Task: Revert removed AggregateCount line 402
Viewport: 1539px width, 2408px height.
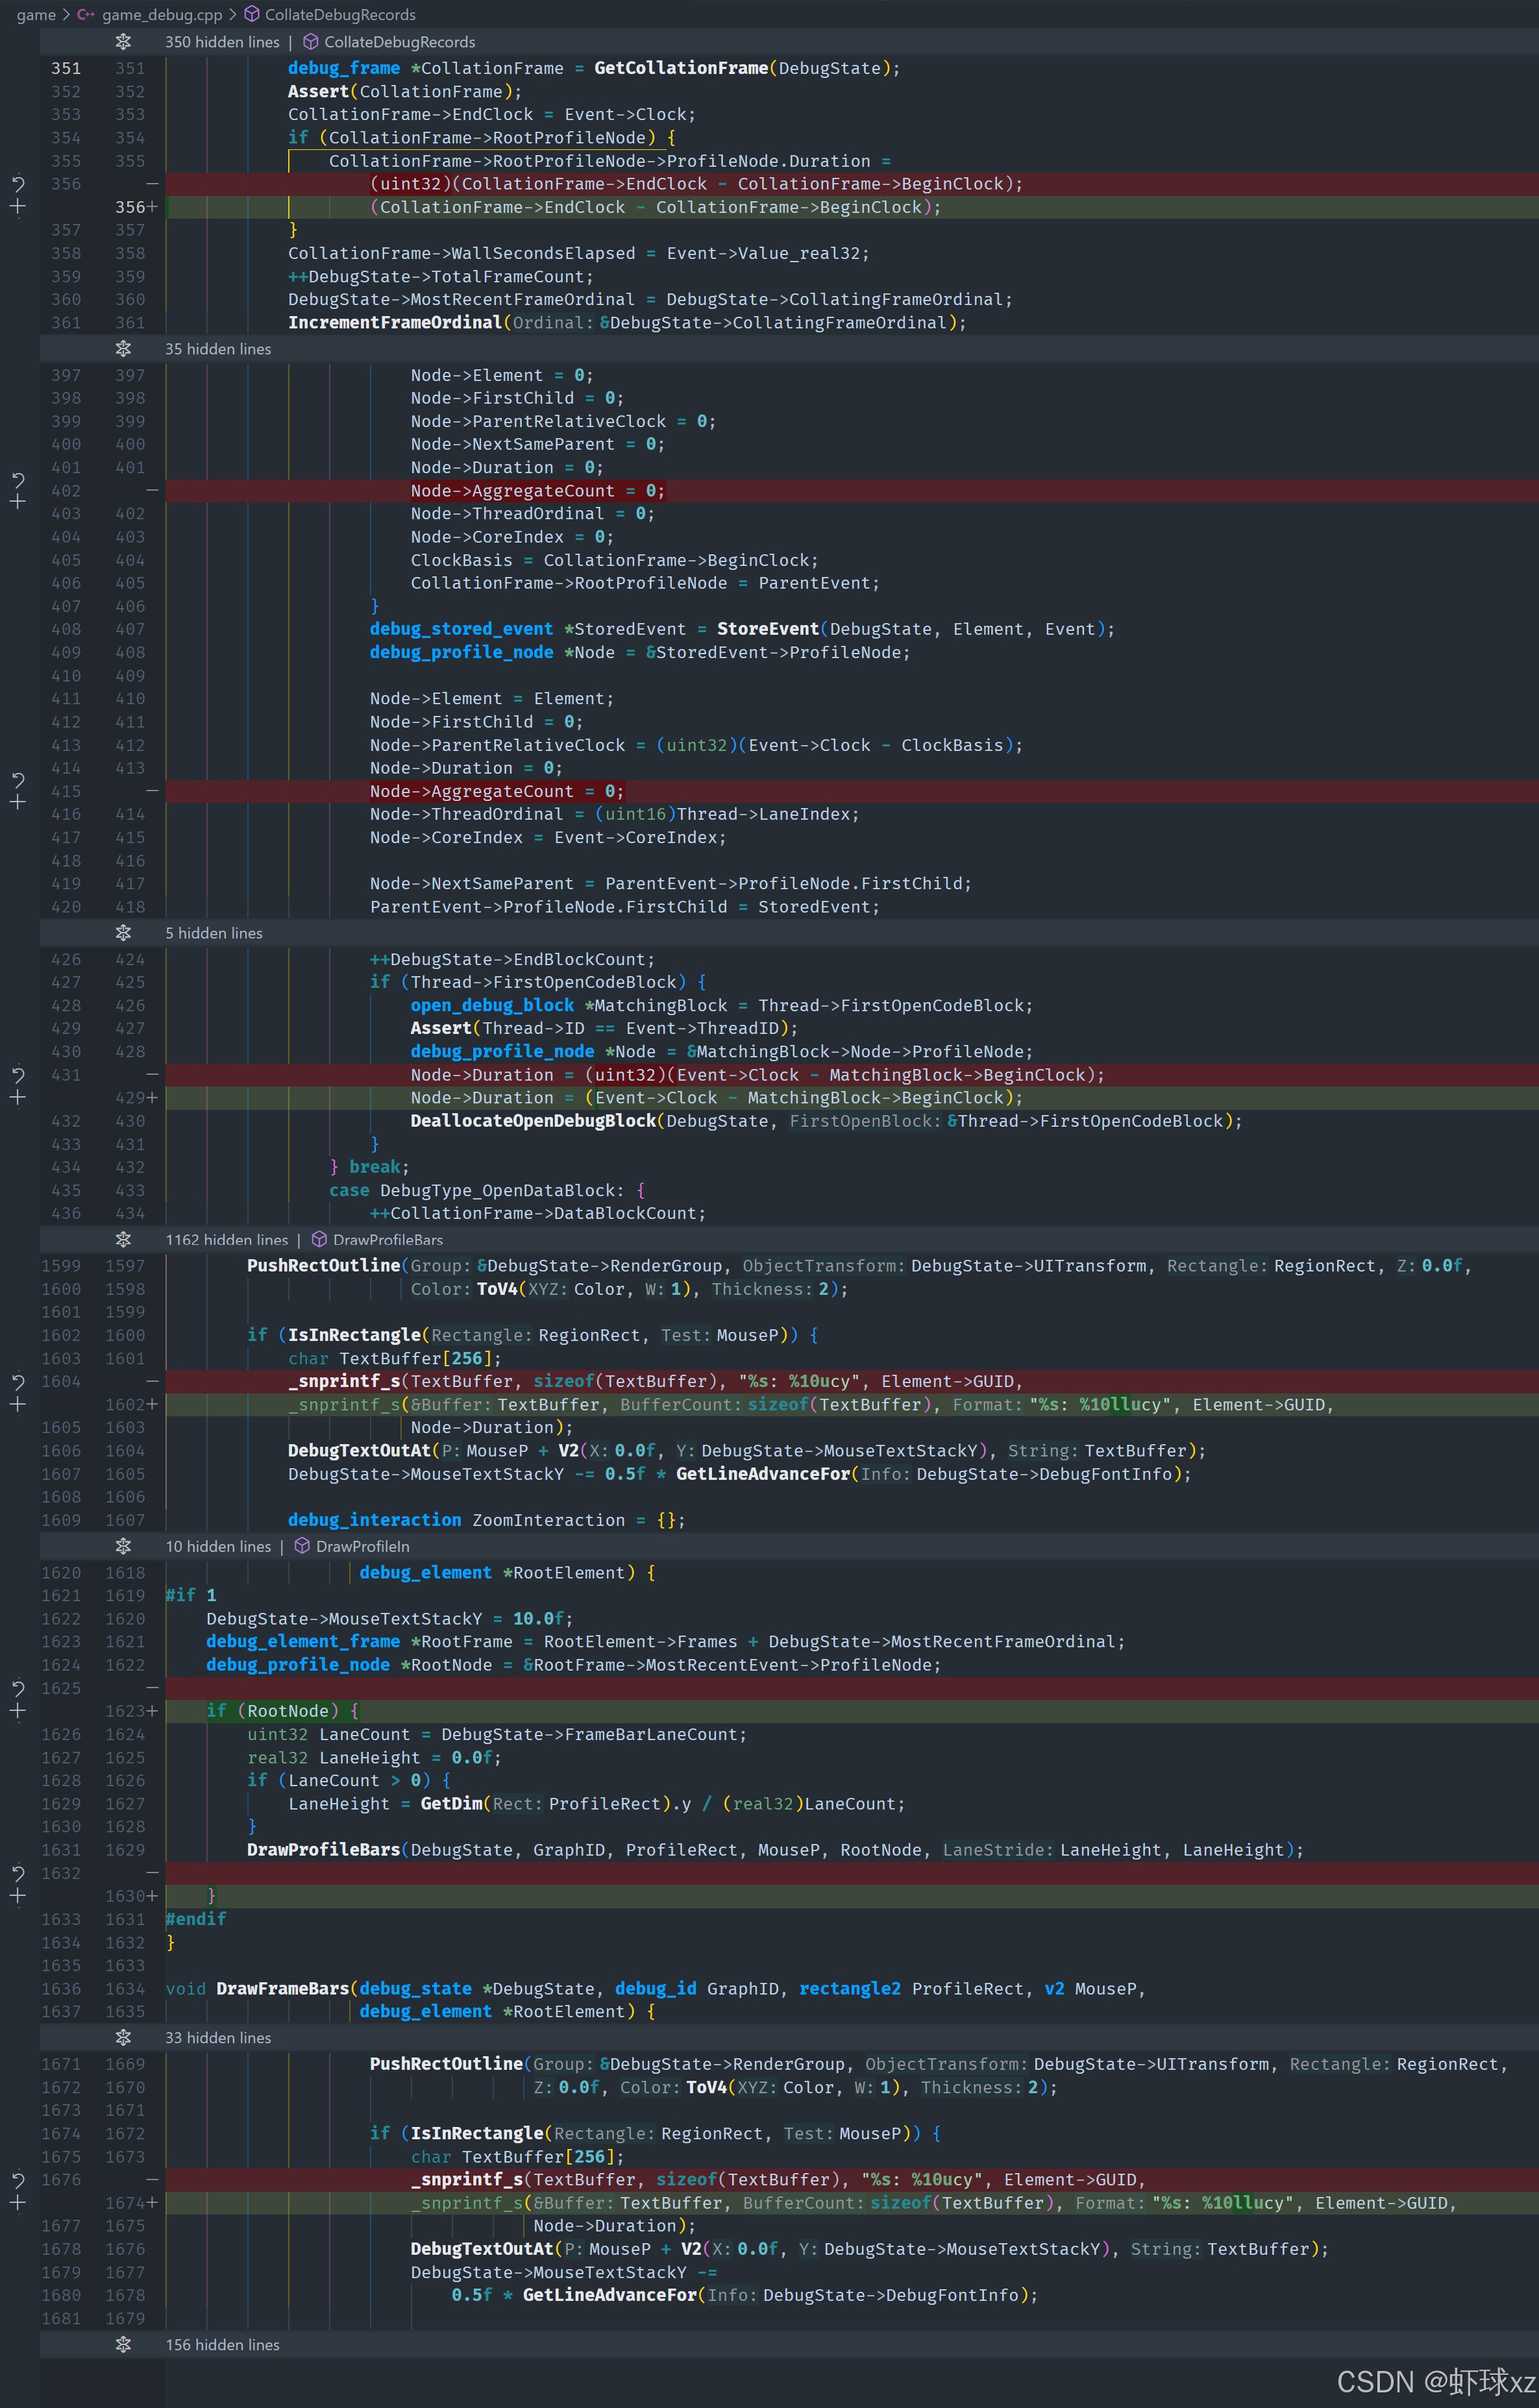Action: point(17,480)
